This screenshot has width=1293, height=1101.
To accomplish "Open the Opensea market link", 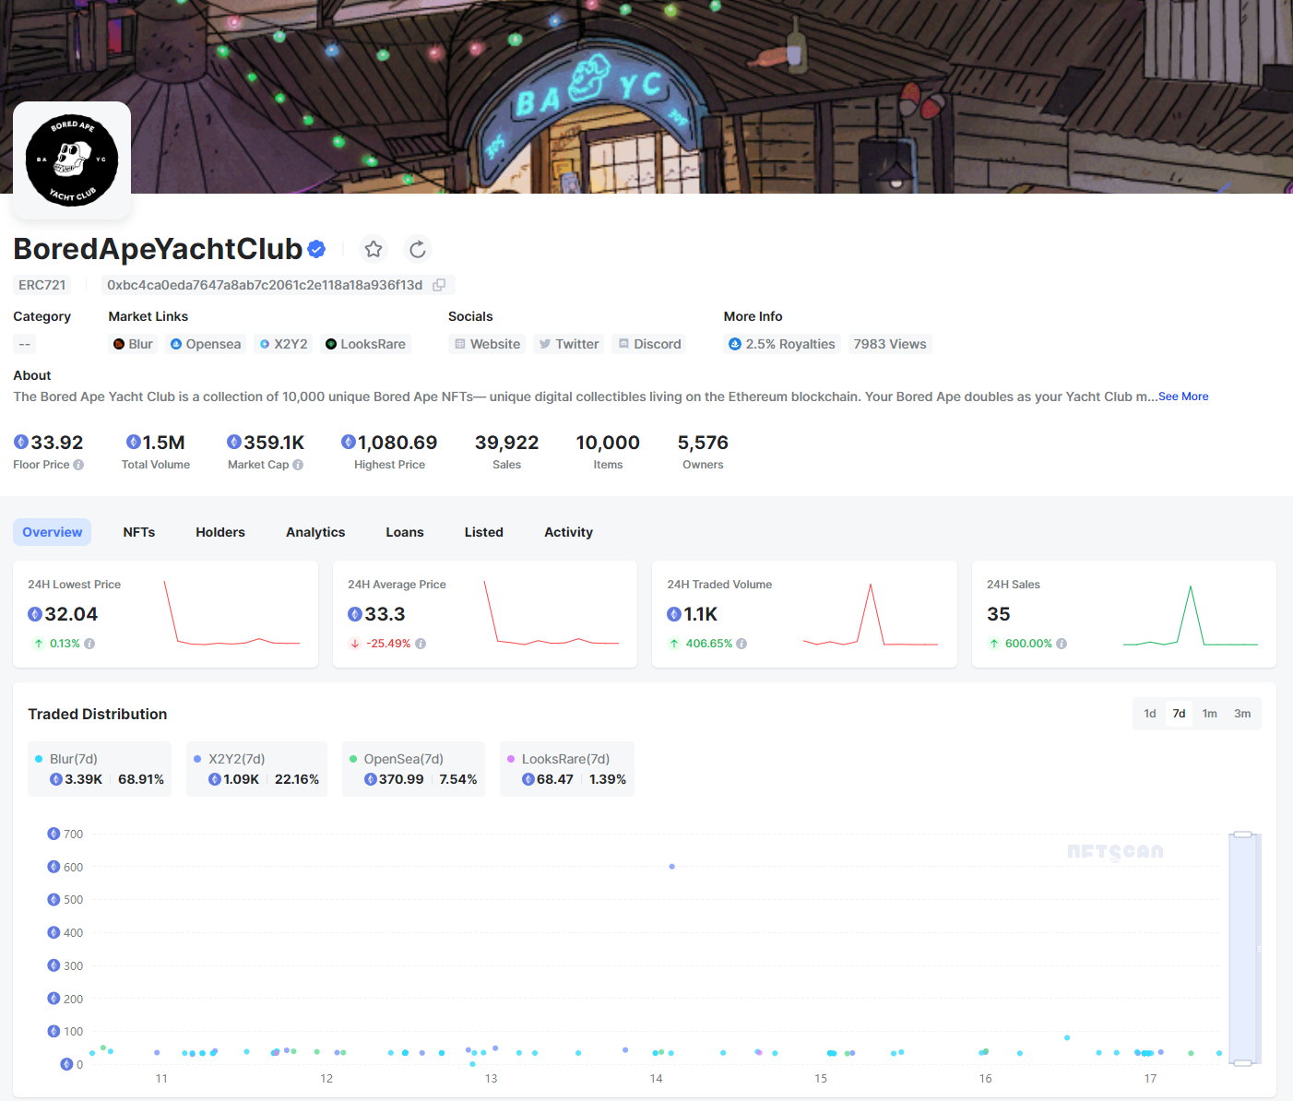I will click(x=206, y=344).
